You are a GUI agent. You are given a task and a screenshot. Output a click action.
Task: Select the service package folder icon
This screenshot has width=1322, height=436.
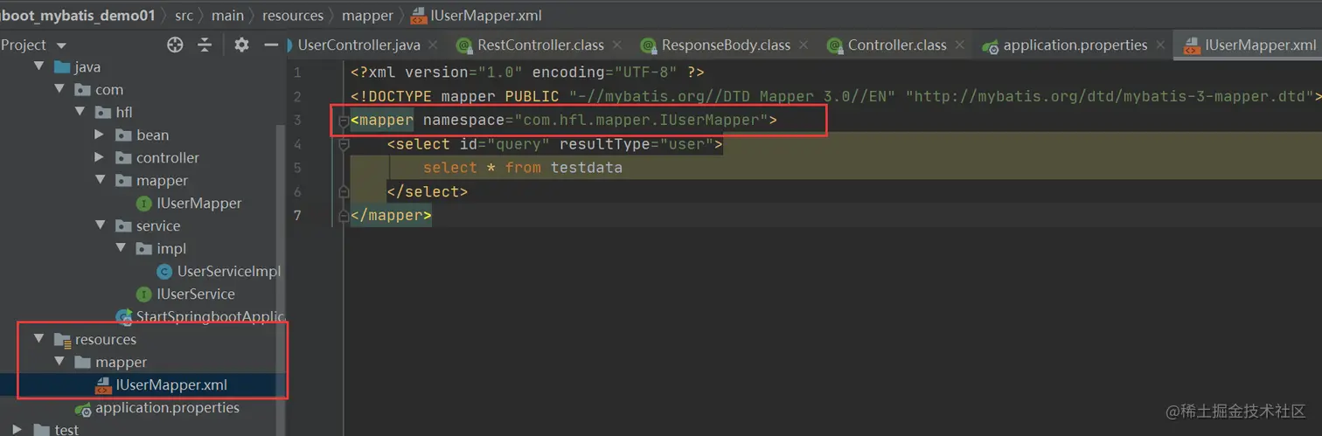[123, 225]
